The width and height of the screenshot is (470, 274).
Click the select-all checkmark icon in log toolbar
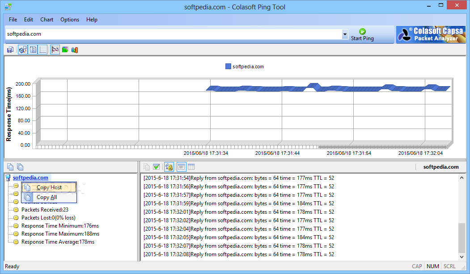click(x=156, y=166)
